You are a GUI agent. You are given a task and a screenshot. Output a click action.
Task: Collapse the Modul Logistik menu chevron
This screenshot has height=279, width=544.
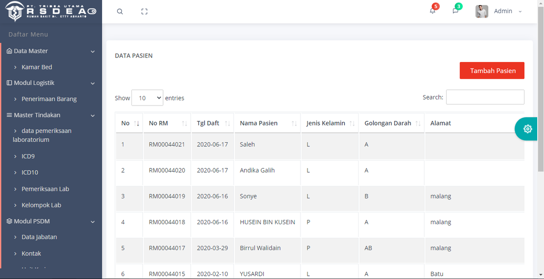(93, 83)
